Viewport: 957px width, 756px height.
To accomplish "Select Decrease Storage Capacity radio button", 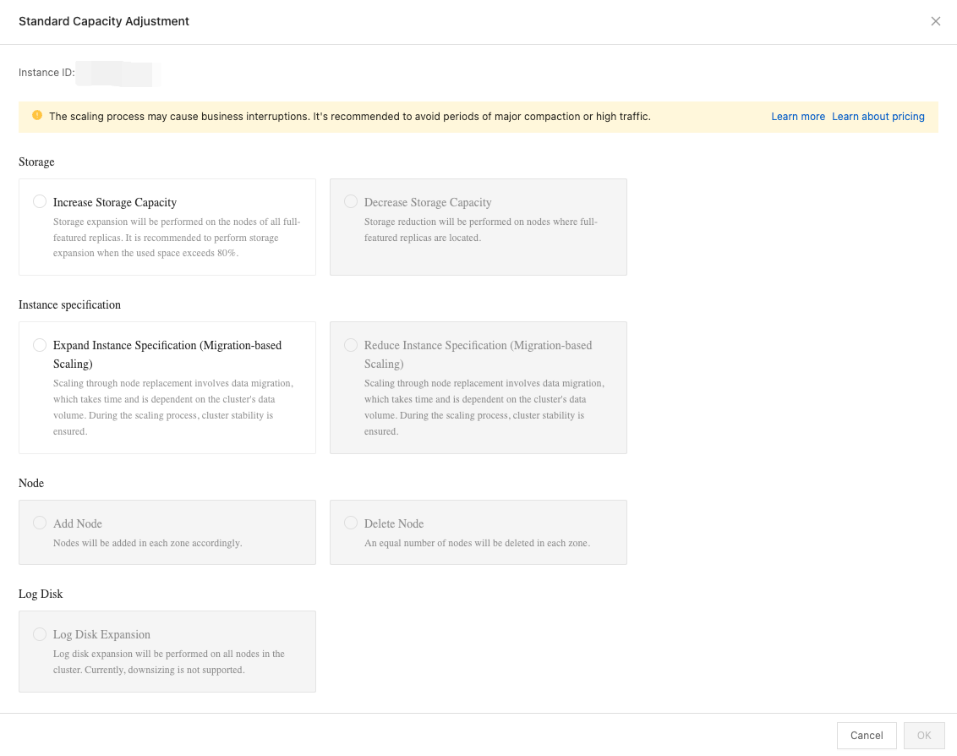I will click(x=351, y=201).
